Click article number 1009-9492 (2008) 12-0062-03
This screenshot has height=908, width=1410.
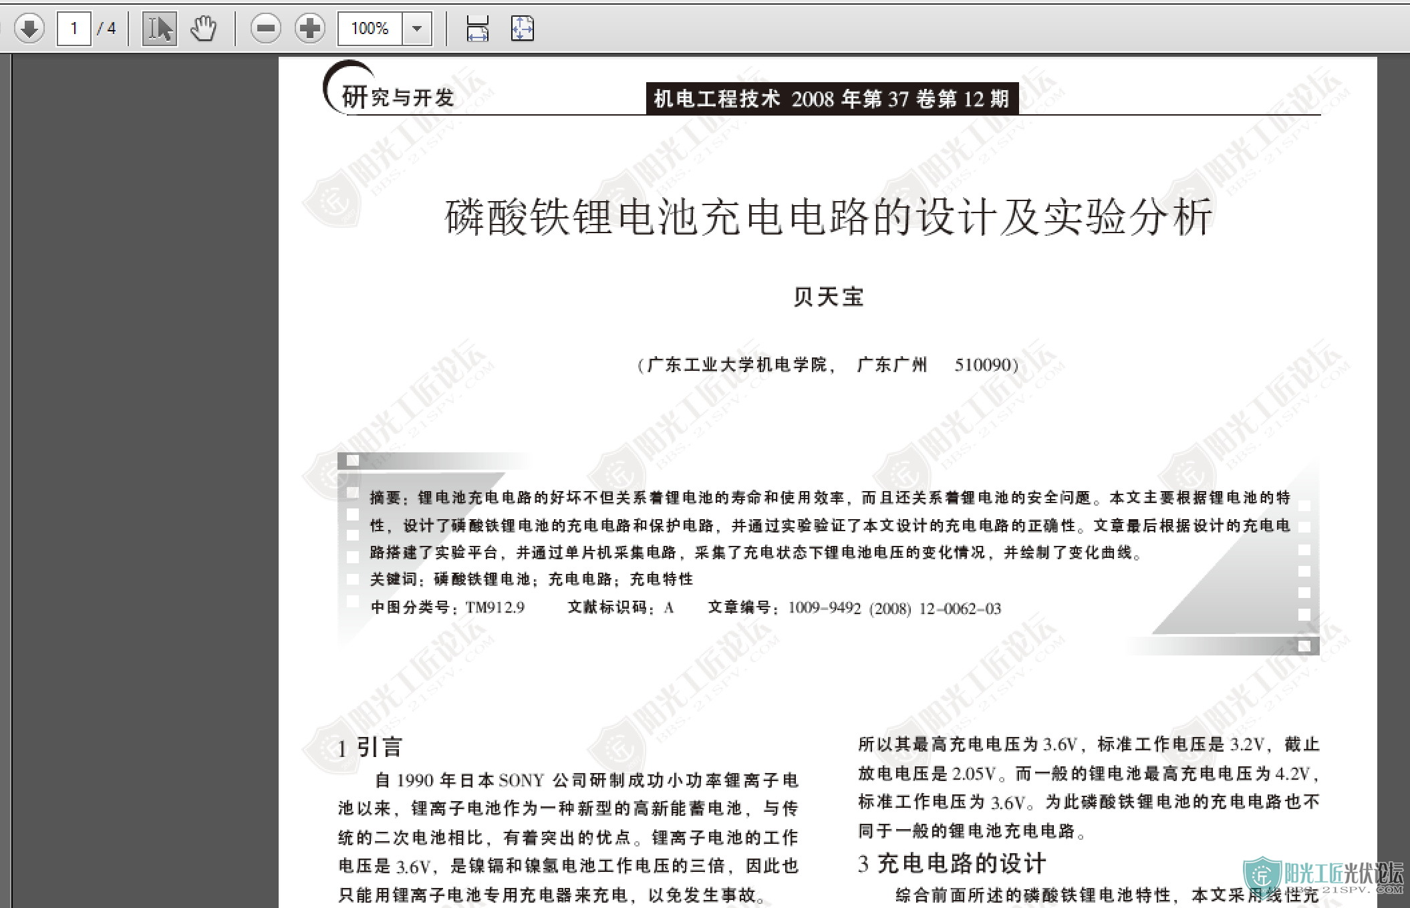[x=895, y=608]
